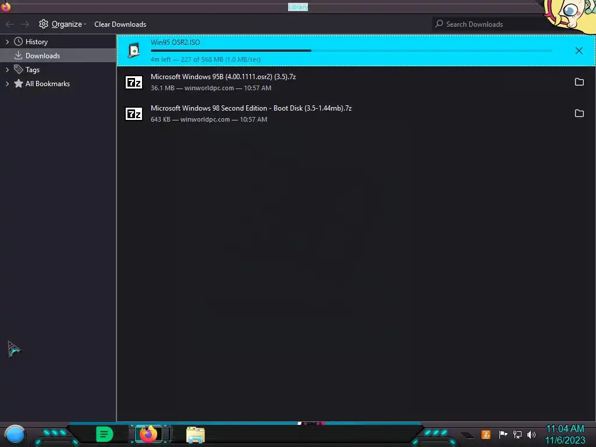This screenshot has height=447, width=596.
Task: Click the download status '4m left — 227 of 568 MB'
Action: coord(205,60)
